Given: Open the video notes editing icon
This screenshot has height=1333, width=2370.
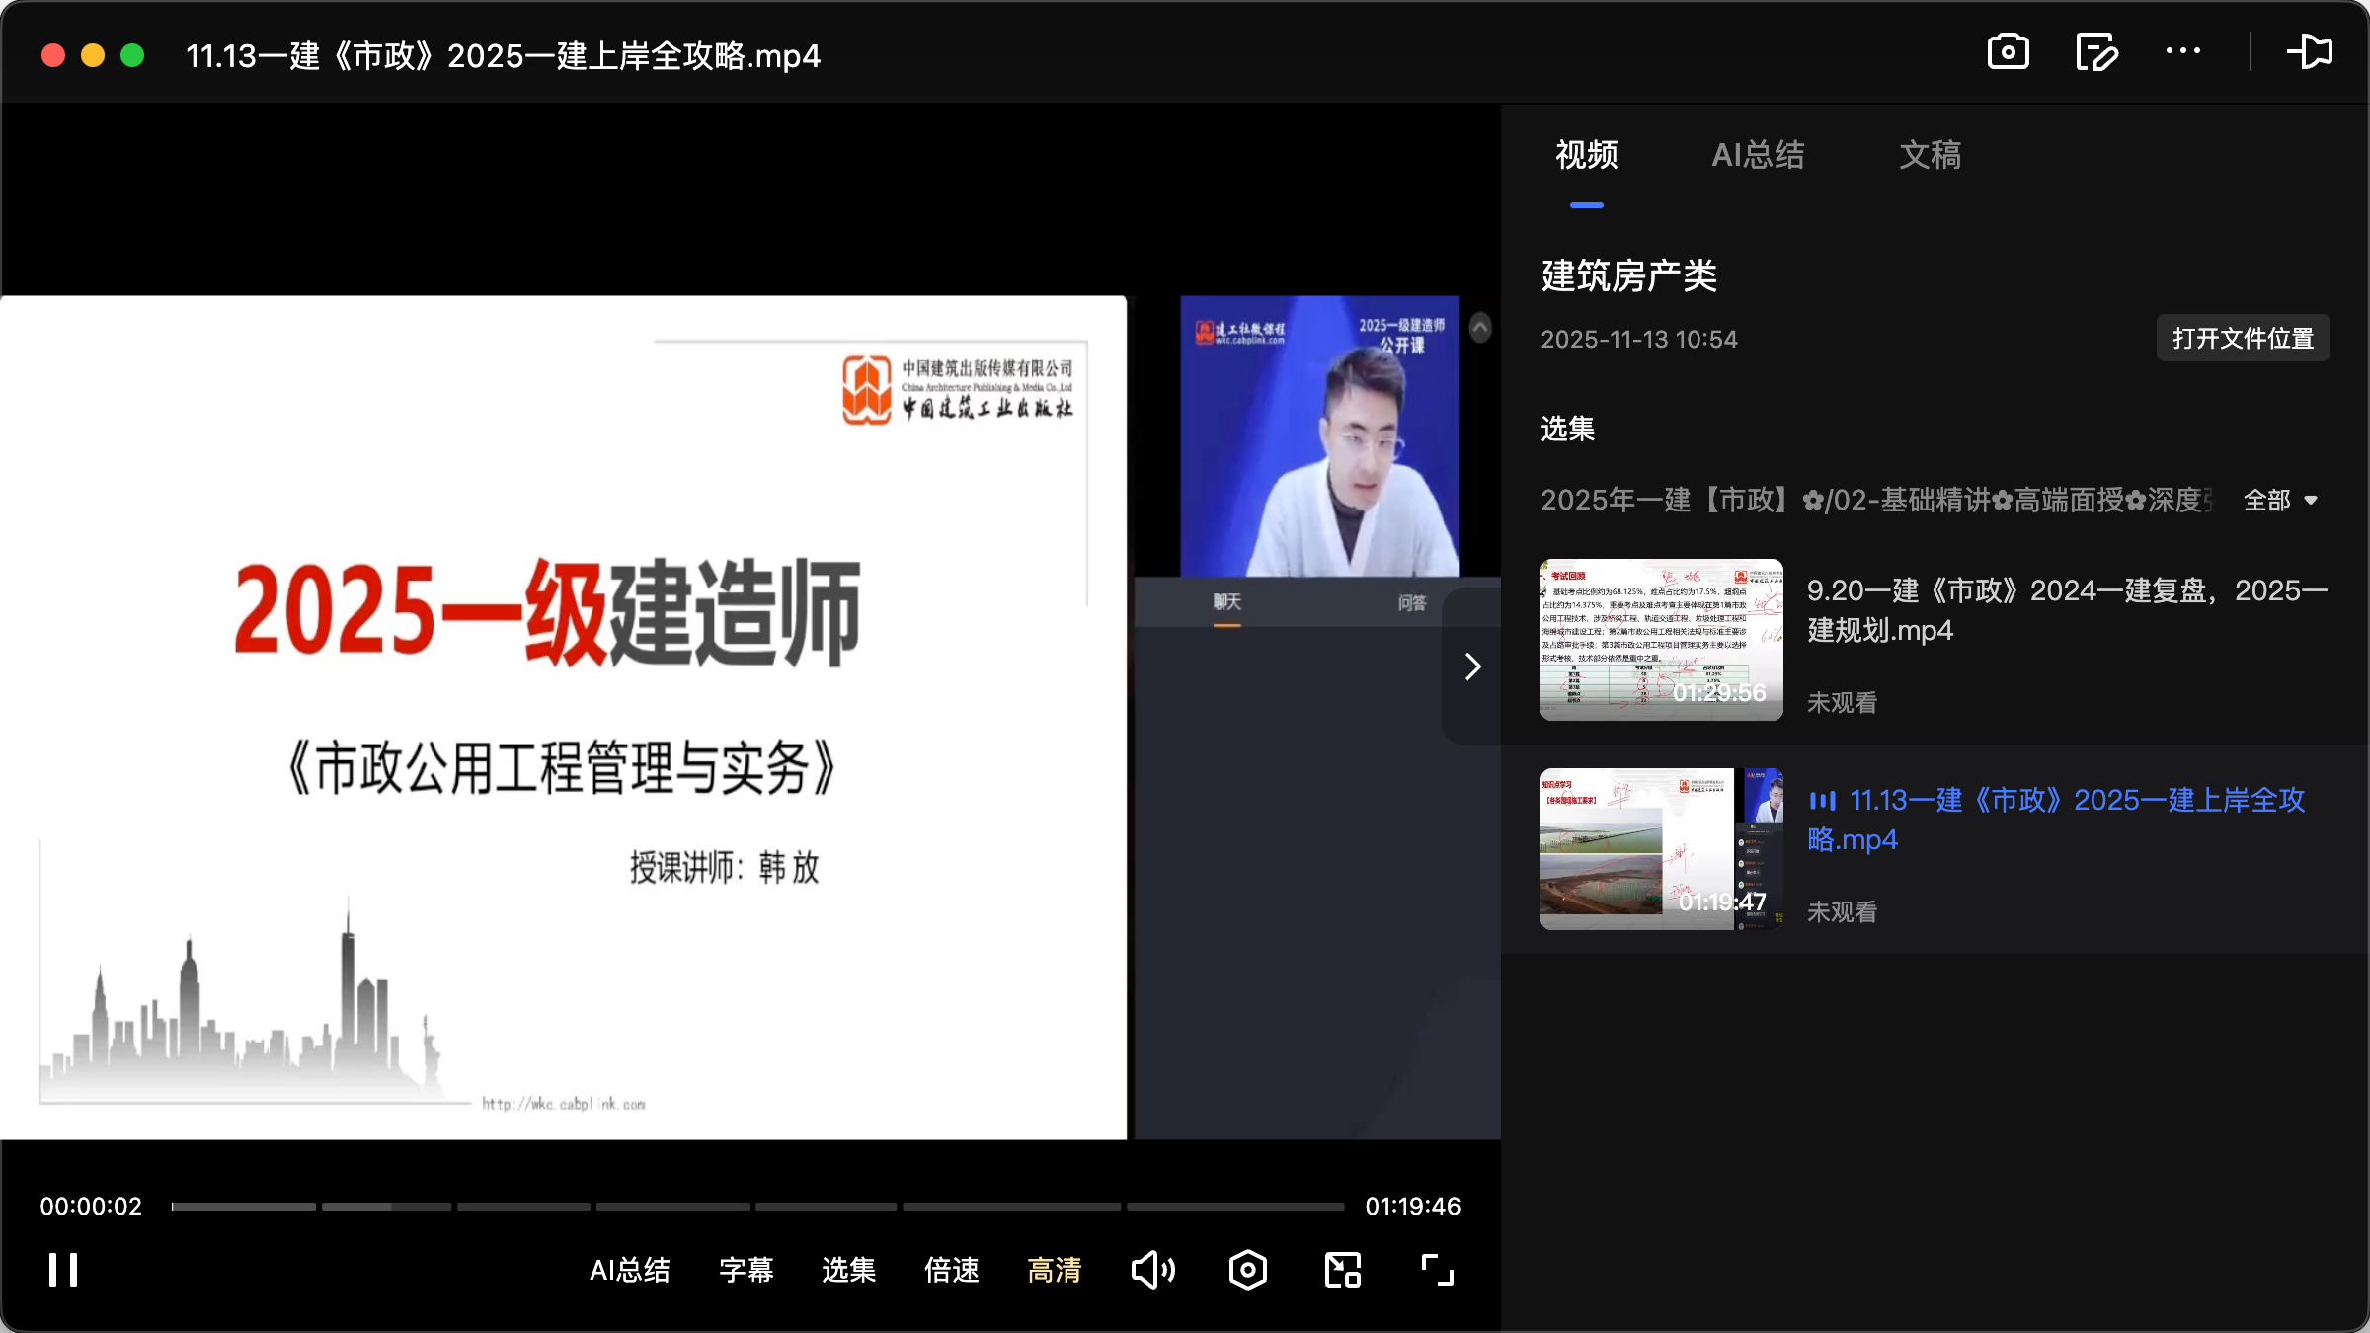Looking at the screenshot, I should [2095, 51].
